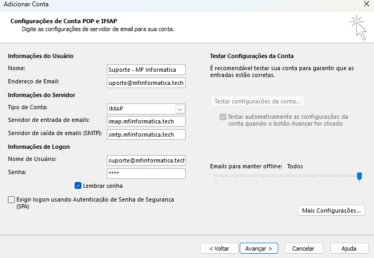Screen dimensions: 374x258
Task: Open the Tipo de Conta dropdown arrow
Action: 180,109
